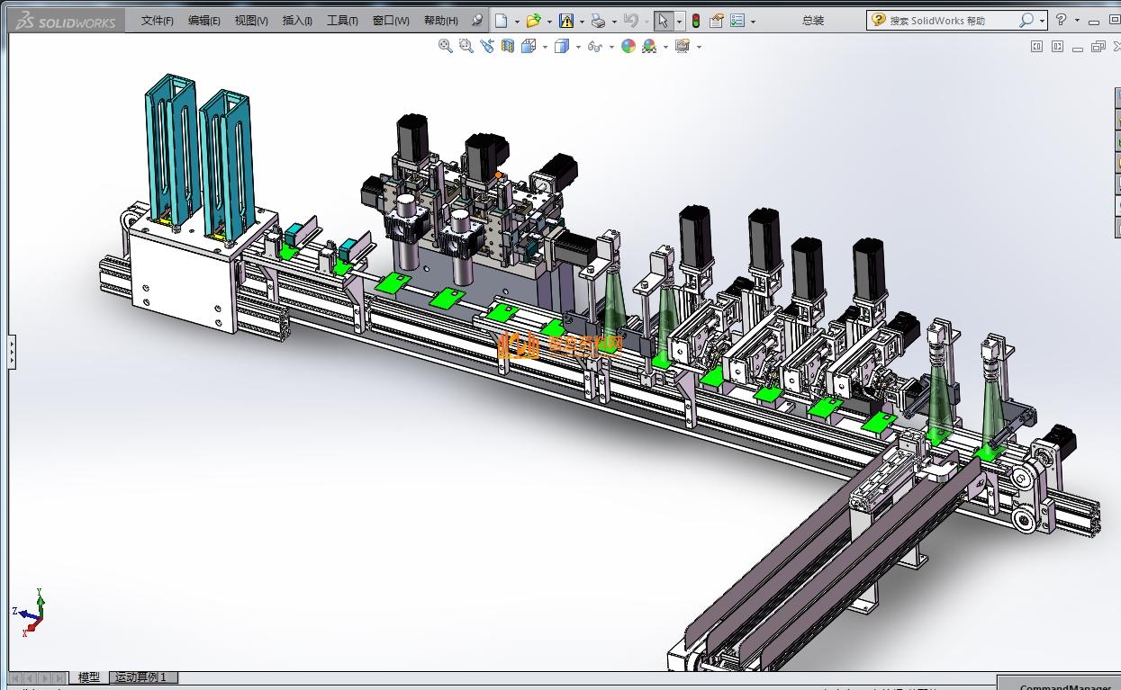Open the 文件(F) menu

[158, 21]
